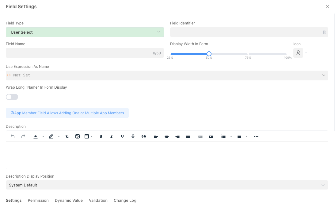The image size is (335, 210).
Task: Insert a block quote
Action: 144,136
